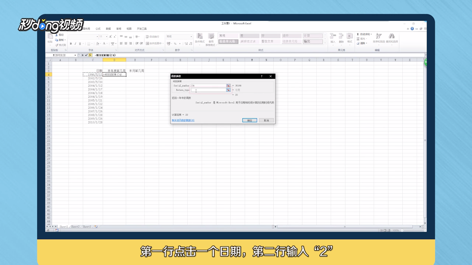472x265 pixels.
Task: Click the Align Left icon
Action: click(121, 43)
